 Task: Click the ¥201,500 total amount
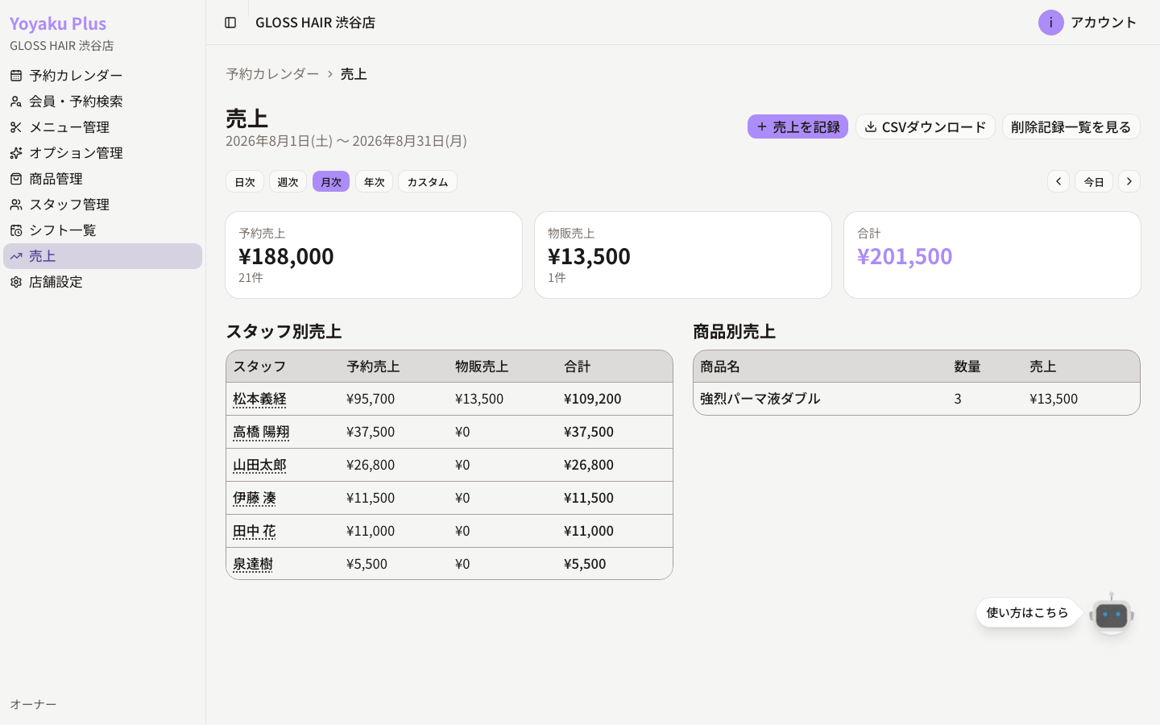905,256
